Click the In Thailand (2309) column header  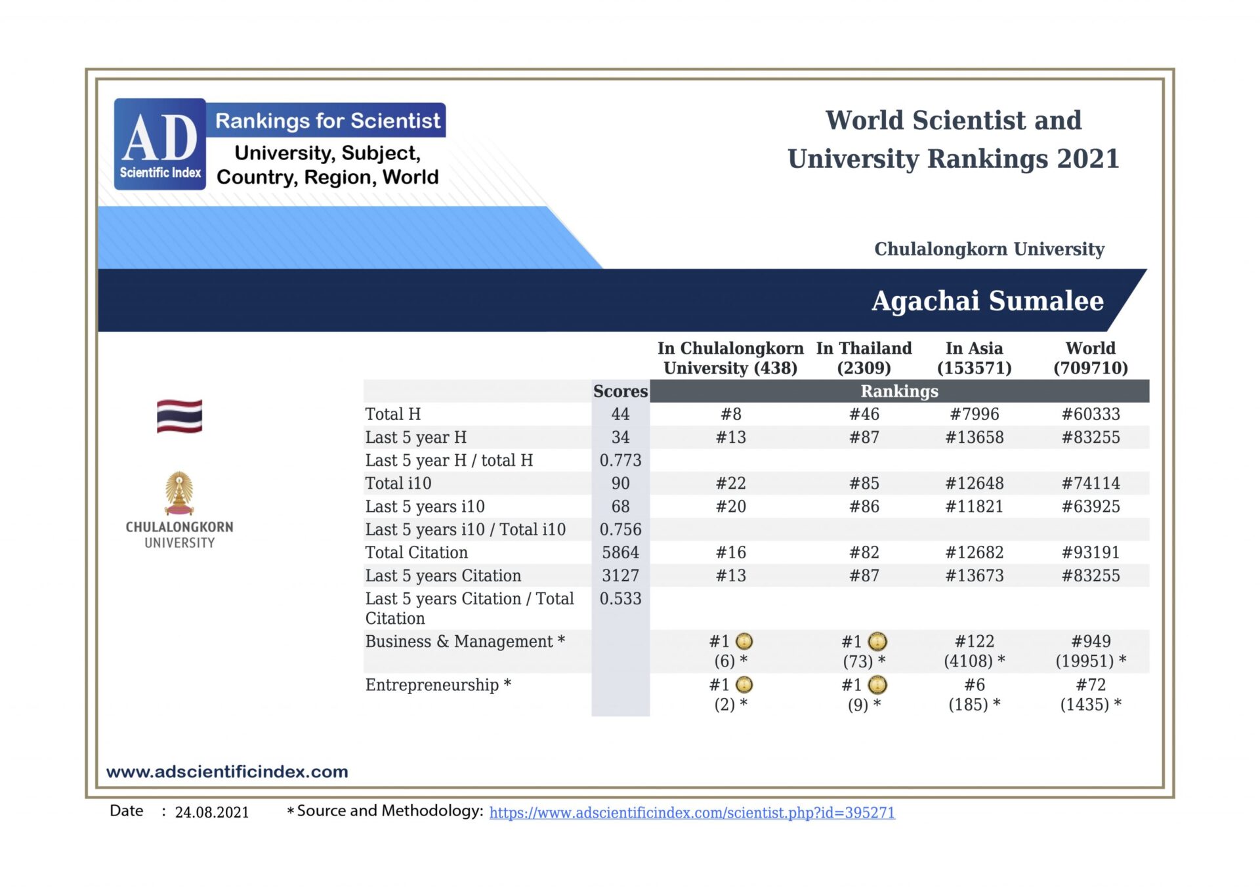click(864, 358)
